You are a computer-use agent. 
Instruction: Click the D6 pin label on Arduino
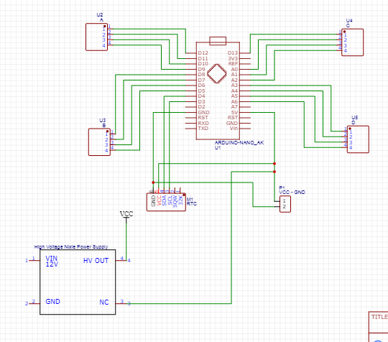point(201,85)
